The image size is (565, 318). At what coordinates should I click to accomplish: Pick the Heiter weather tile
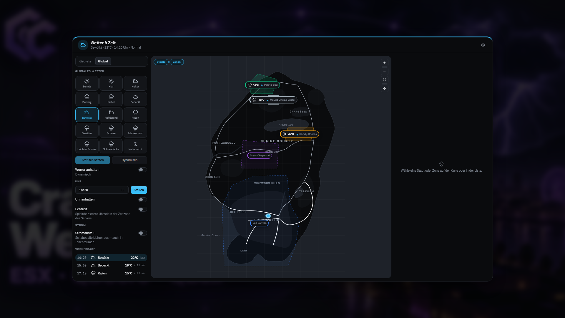pos(135,83)
